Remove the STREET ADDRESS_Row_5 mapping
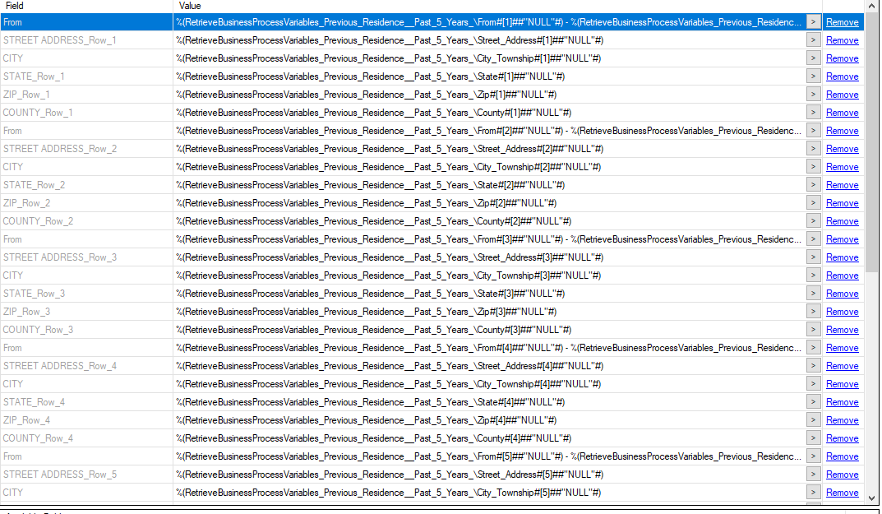This screenshot has width=882, height=514. tap(842, 475)
